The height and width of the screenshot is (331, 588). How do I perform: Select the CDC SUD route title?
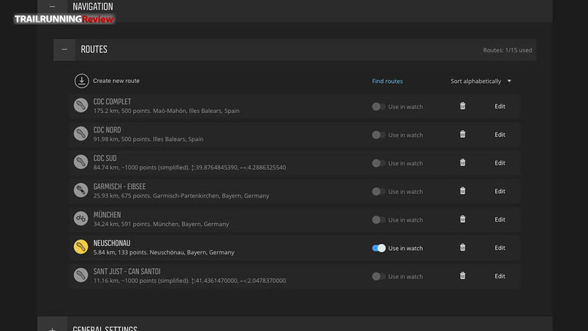[x=105, y=158]
